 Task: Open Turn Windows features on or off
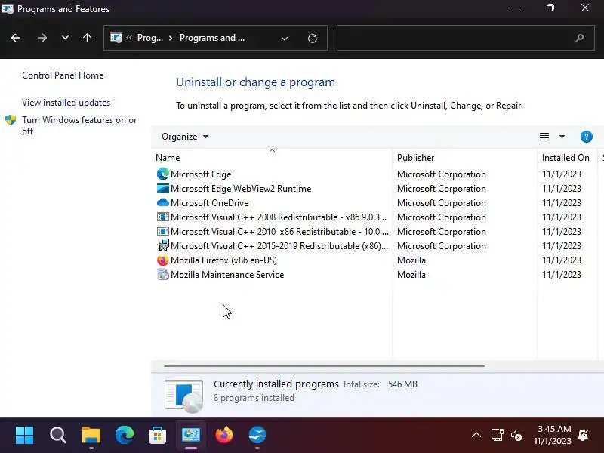pyautogui.click(x=79, y=125)
